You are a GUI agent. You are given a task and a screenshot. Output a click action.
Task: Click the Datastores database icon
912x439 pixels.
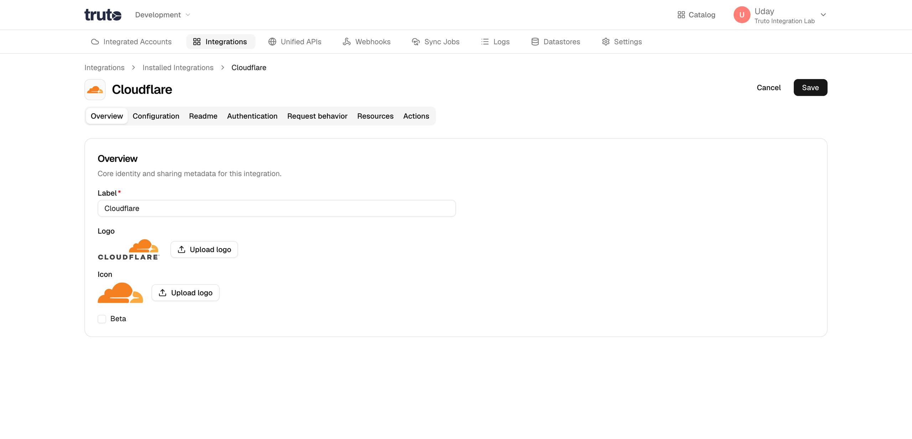[x=535, y=42]
